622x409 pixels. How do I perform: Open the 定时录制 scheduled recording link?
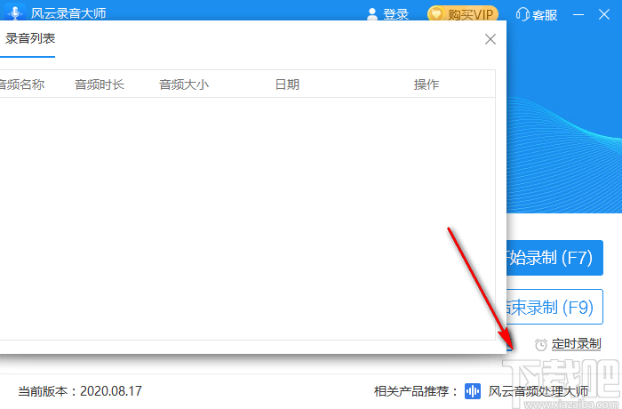pos(577,344)
